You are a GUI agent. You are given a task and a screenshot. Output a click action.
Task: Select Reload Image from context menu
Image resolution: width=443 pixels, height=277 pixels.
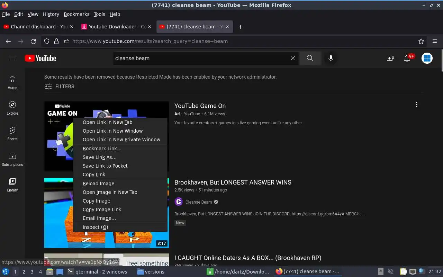(x=120, y=184)
